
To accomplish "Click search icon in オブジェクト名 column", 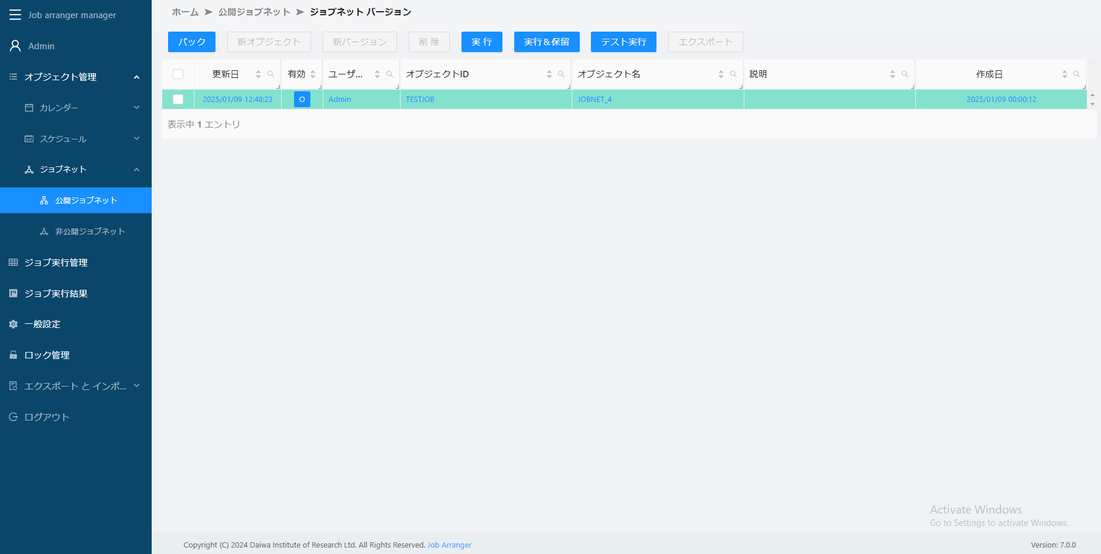I will click(733, 74).
